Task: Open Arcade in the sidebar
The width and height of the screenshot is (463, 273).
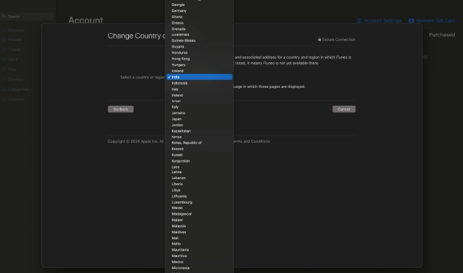Action: point(11,40)
